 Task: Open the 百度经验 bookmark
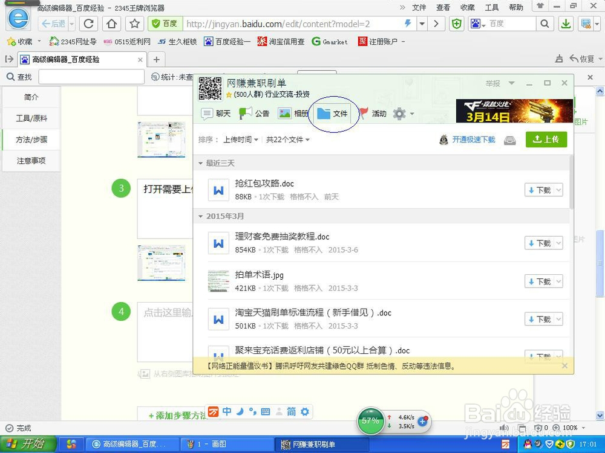(227, 42)
